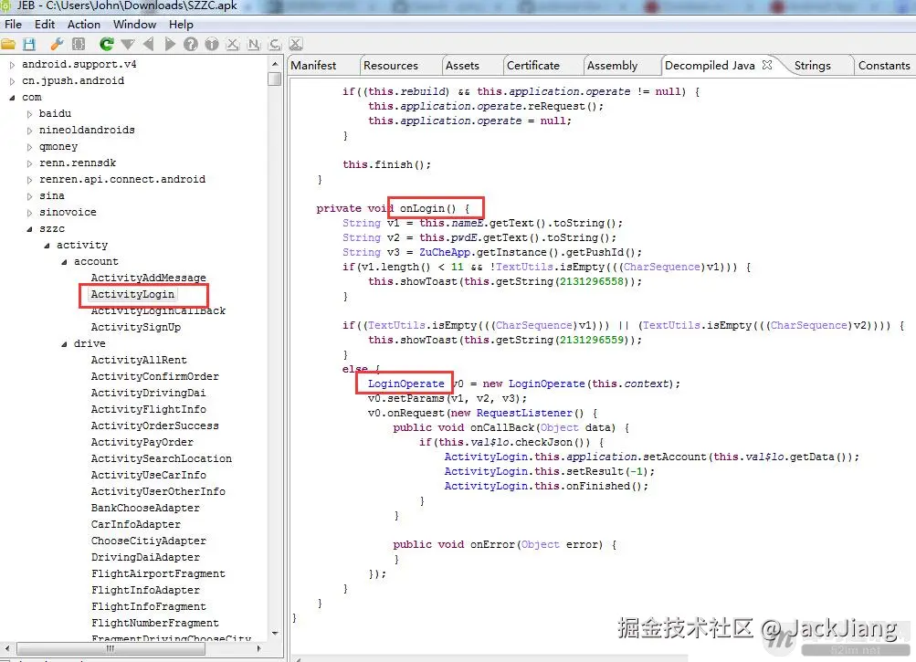Click the question mark help icon
Viewport: 916px width, 662px height.
tap(191, 45)
